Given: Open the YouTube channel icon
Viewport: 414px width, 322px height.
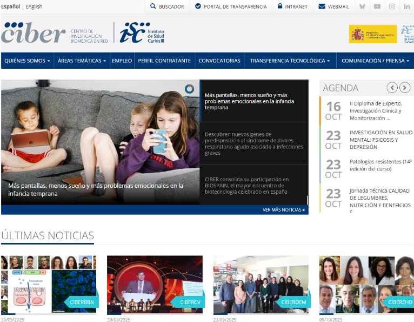Looking at the screenshot, I should (377, 6).
